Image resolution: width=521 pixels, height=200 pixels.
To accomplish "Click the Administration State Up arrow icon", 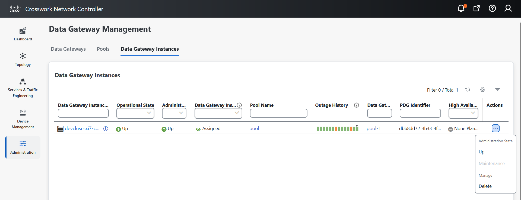I will click(164, 129).
